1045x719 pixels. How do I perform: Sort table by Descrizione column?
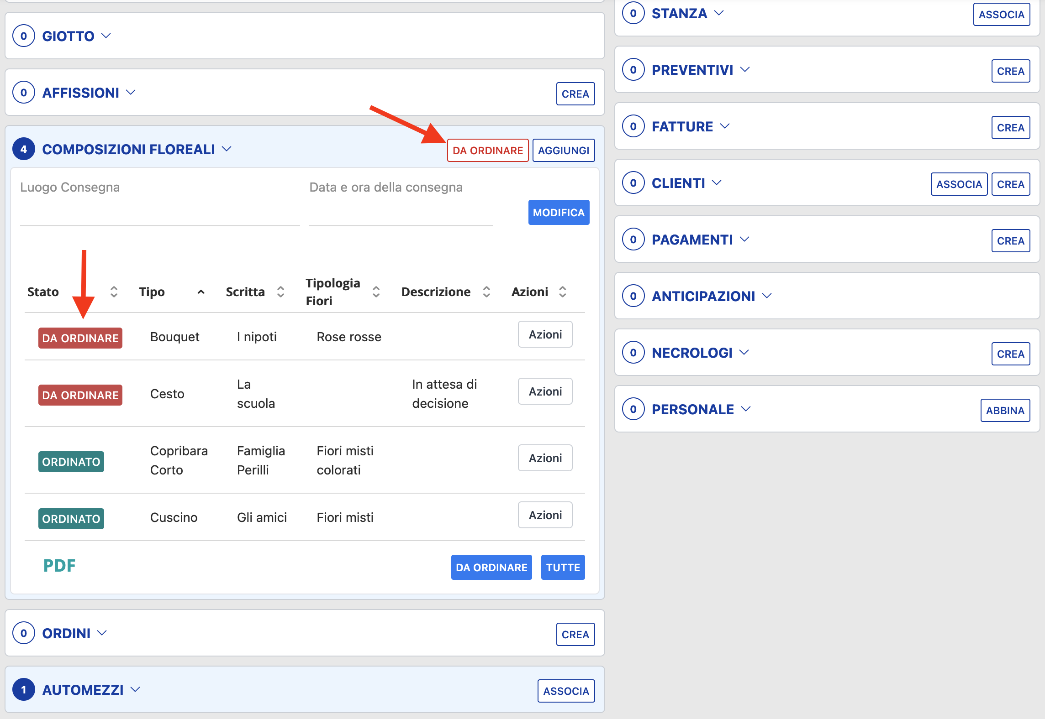pos(486,292)
